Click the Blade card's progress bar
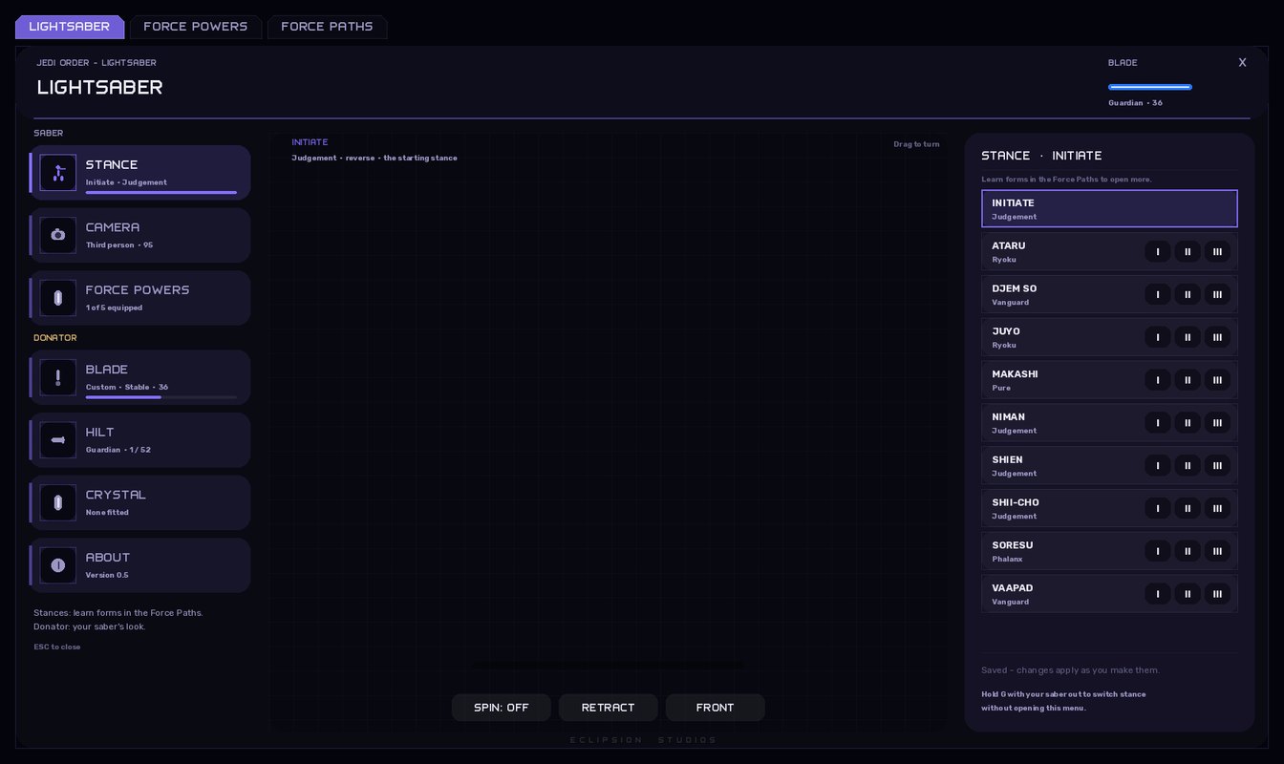1284x764 pixels. (x=161, y=397)
